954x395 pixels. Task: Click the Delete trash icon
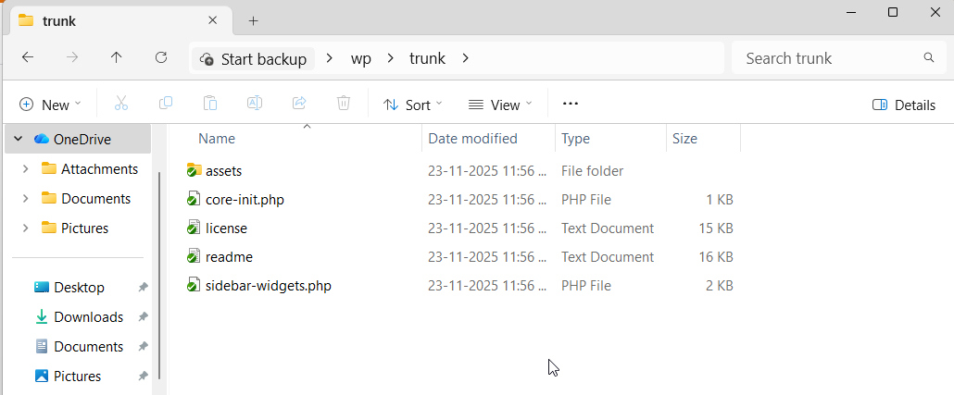[x=344, y=105]
